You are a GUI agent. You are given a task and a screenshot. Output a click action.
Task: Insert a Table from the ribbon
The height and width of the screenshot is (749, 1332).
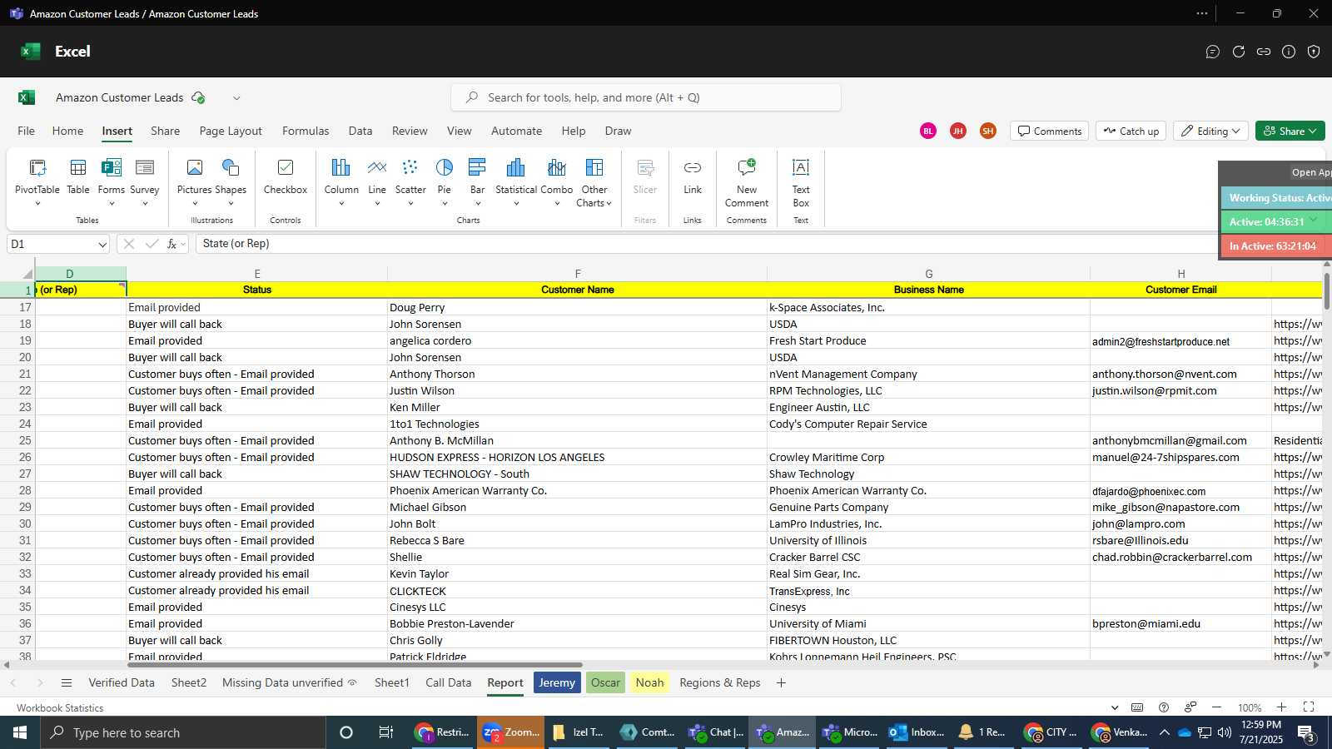pos(78,177)
